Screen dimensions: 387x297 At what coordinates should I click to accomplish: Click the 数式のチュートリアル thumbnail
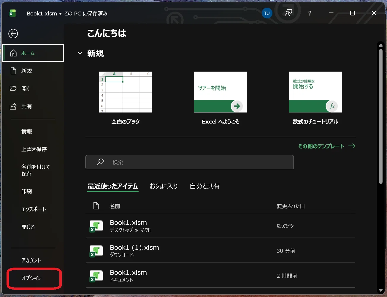pyautogui.click(x=315, y=92)
